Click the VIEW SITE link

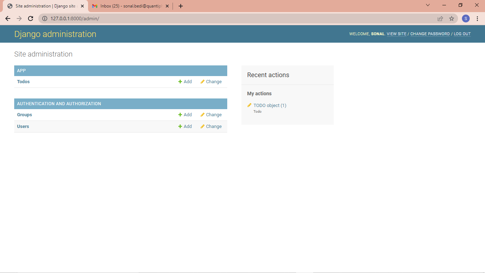pos(396,34)
